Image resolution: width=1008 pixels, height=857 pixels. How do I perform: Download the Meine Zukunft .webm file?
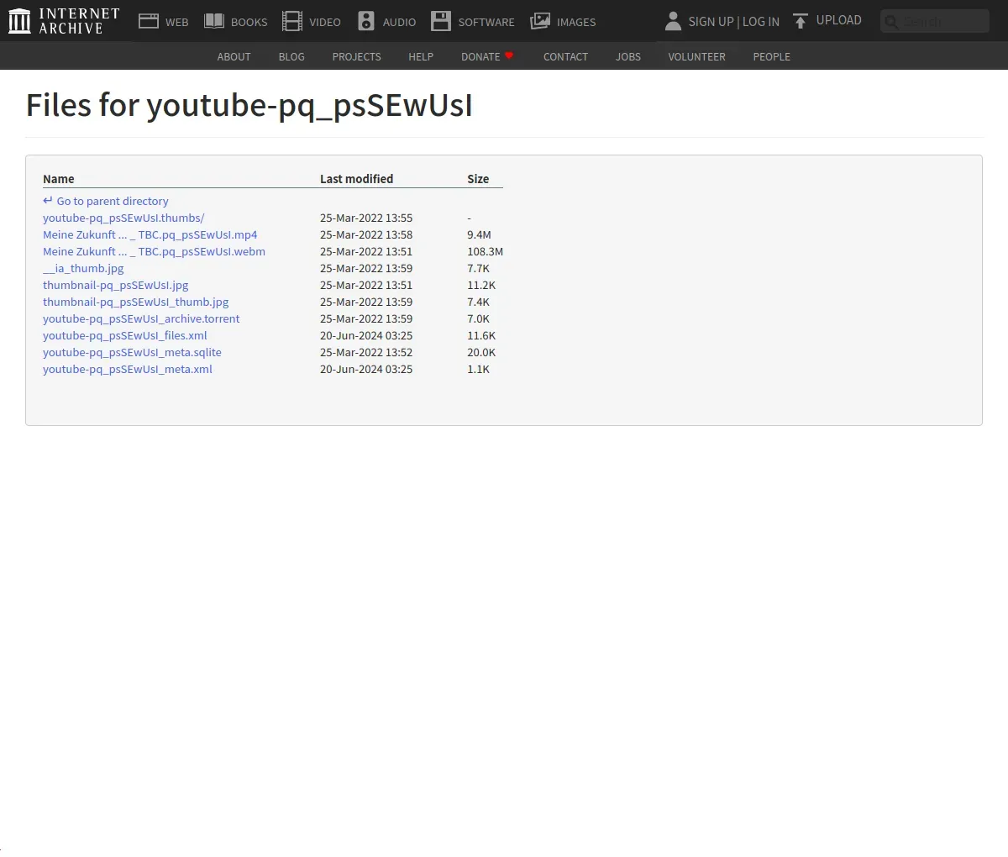coord(154,251)
